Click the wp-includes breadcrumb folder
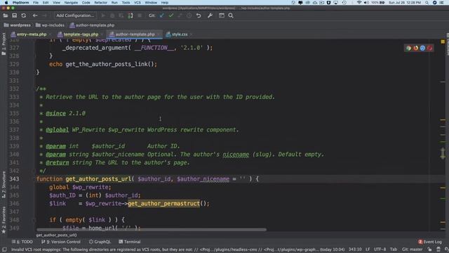This screenshot has height=253, width=449. pyautogui.click(x=50, y=25)
